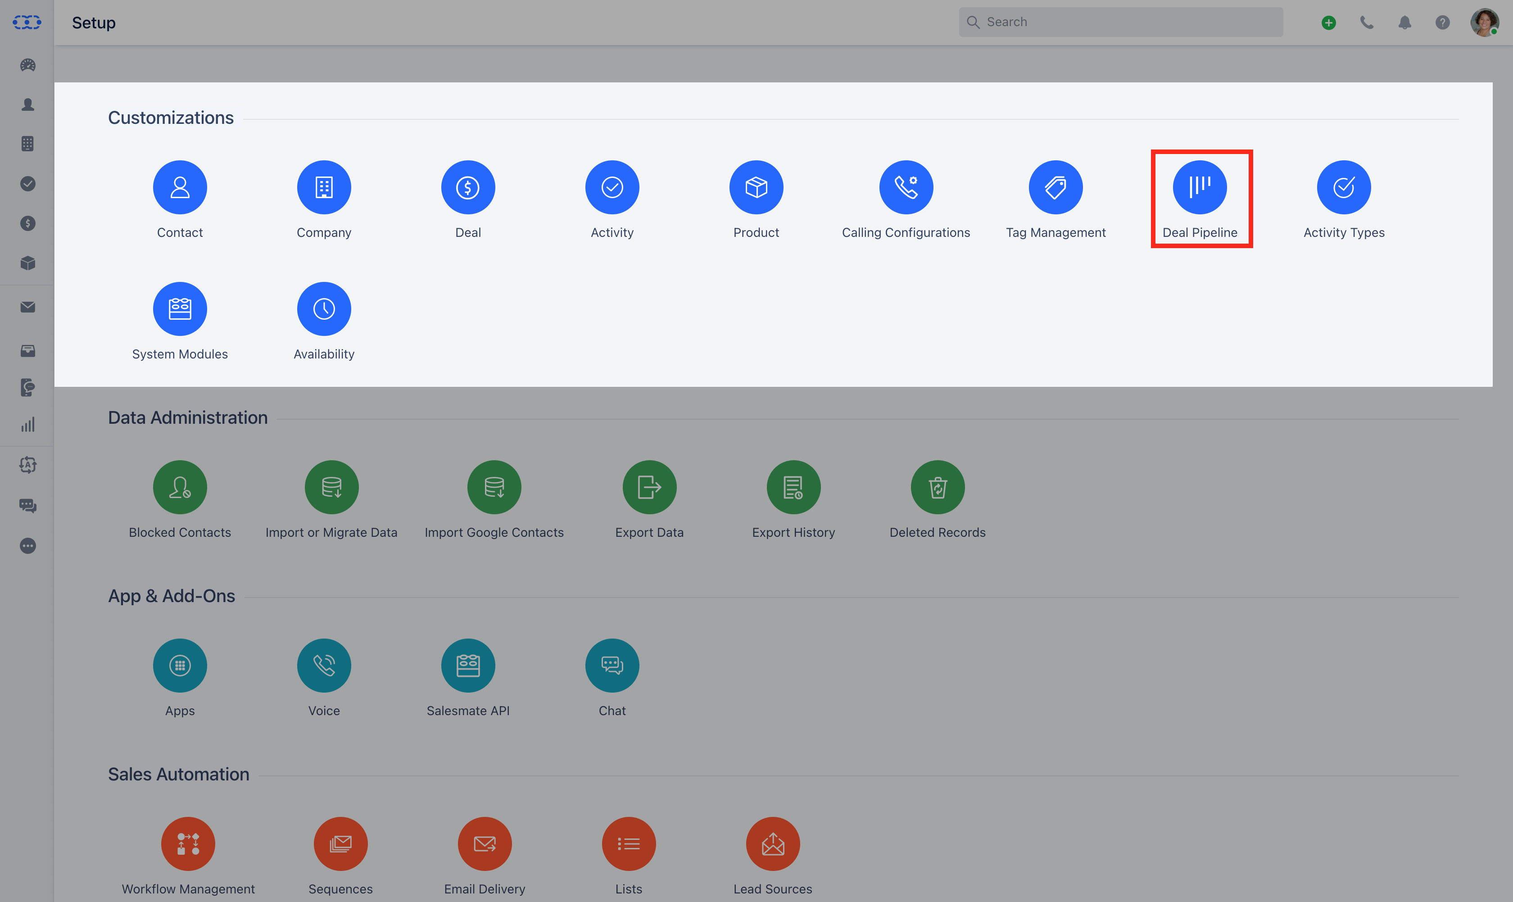The width and height of the screenshot is (1513, 902).
Task: Open Salesmate API settings
Action: pos(468,665)
